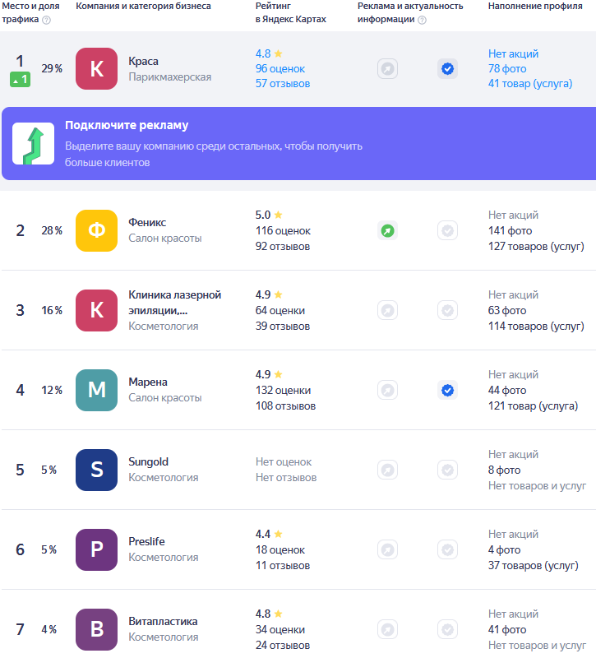Open the Клиника лазерной эпиляции logo avatar

(96, 310)
